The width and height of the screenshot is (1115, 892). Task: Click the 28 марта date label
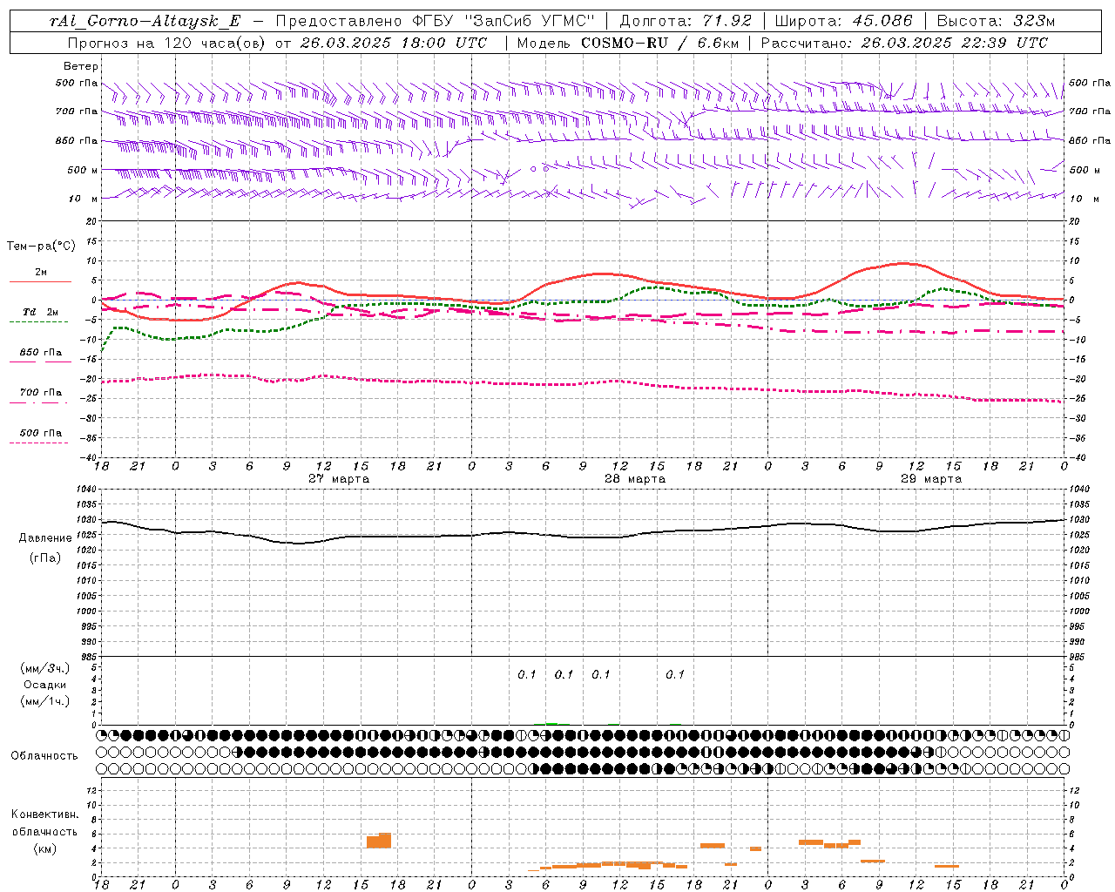tap(635, 479)
